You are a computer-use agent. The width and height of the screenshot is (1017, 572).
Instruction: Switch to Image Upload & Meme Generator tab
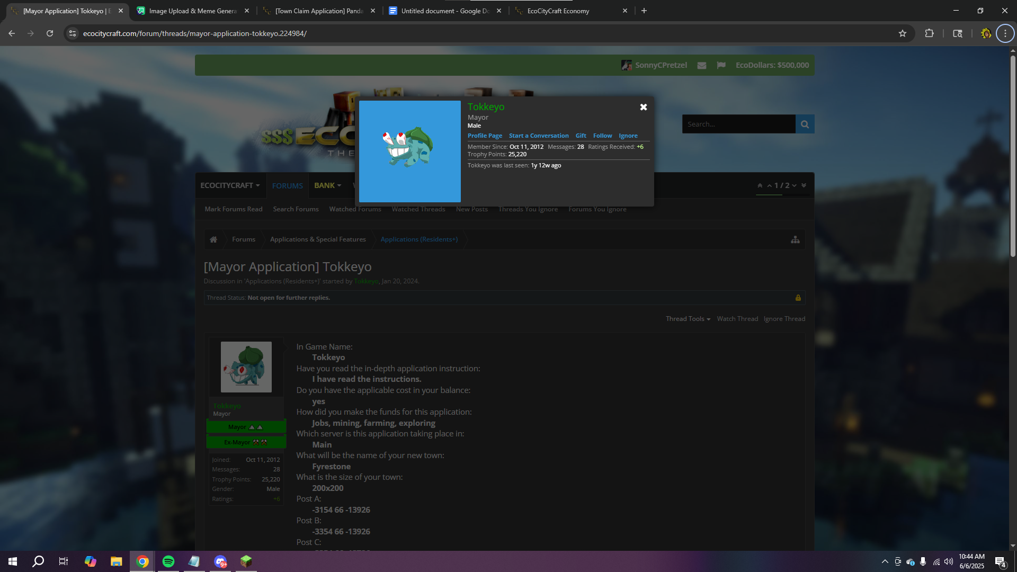tap(193, 11)
